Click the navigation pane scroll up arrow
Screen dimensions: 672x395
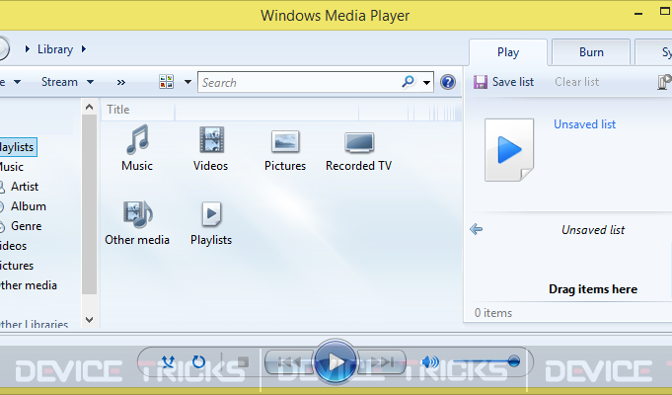(89, 107)
